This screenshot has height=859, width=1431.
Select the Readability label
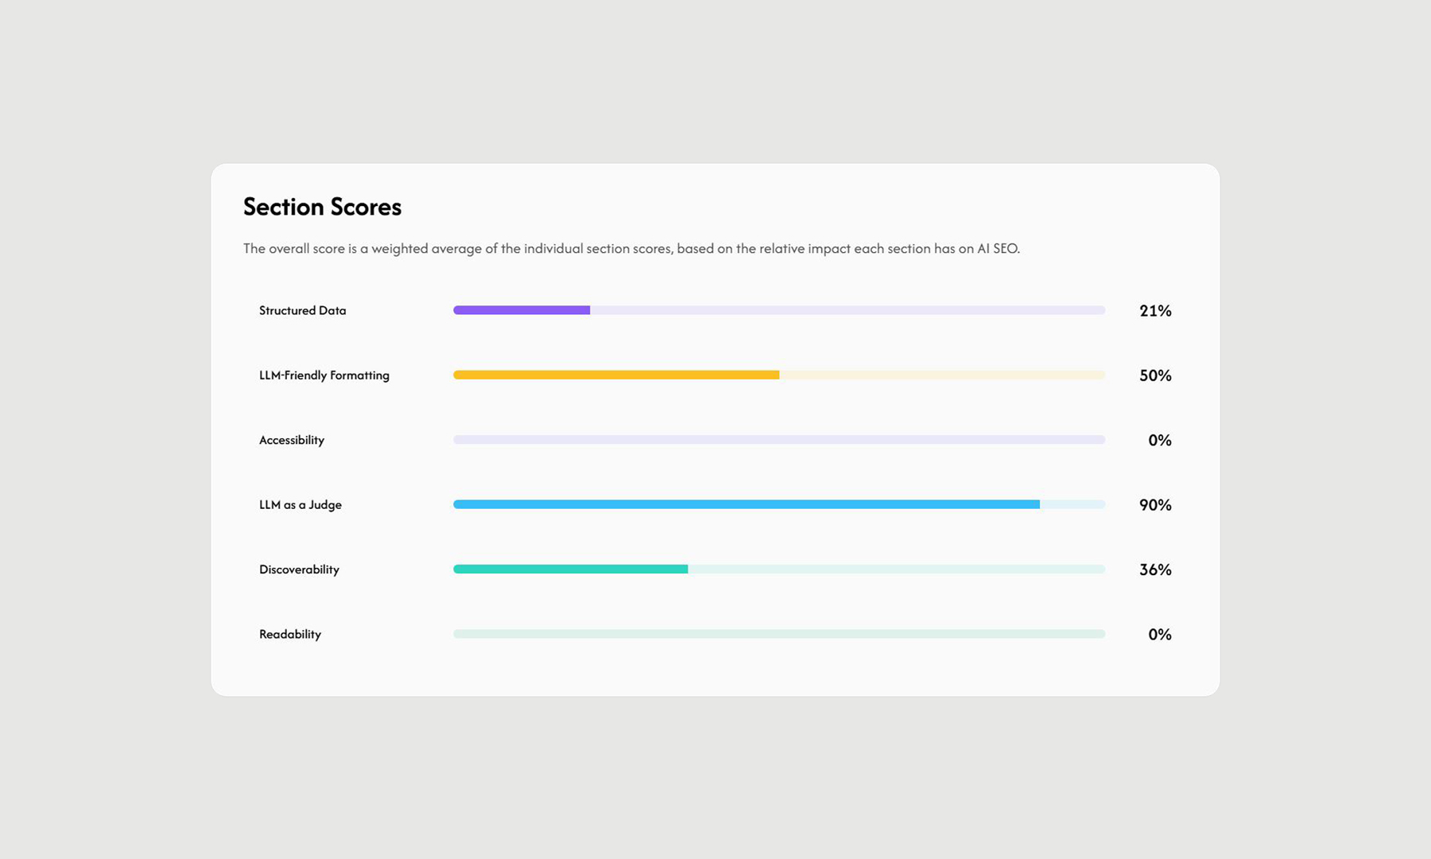(290, 635)
